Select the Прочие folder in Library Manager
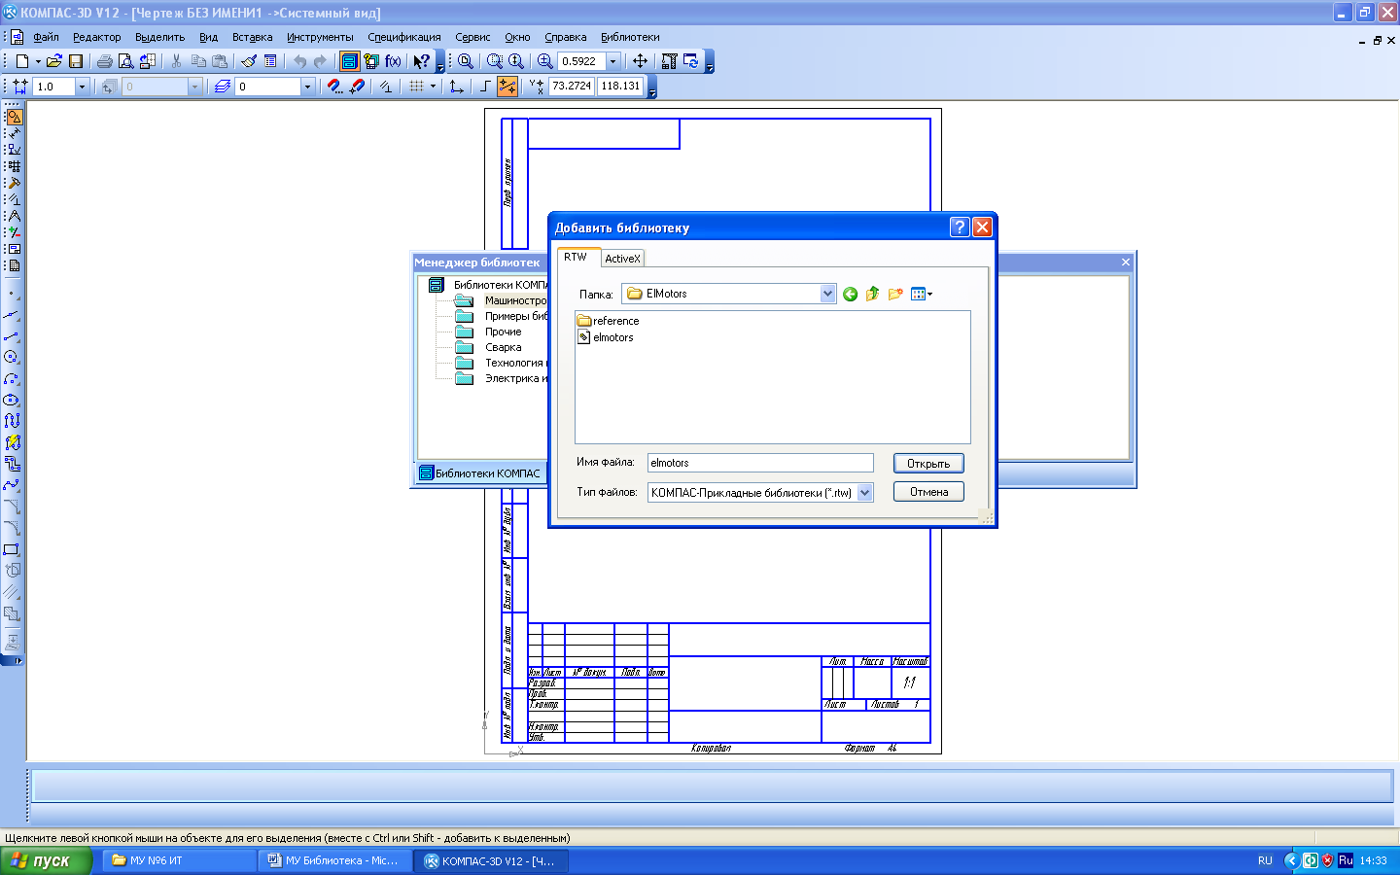Image resolution: width=1400 pixels, height=875 pixels. 503,332
